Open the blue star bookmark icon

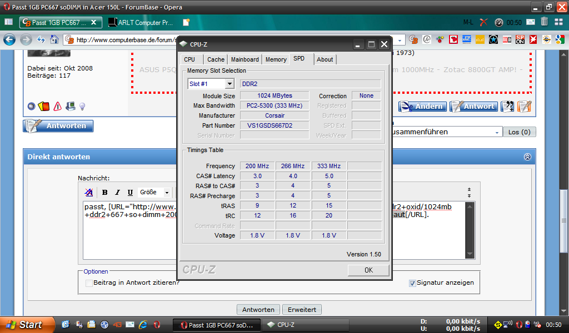coord(493,39)
